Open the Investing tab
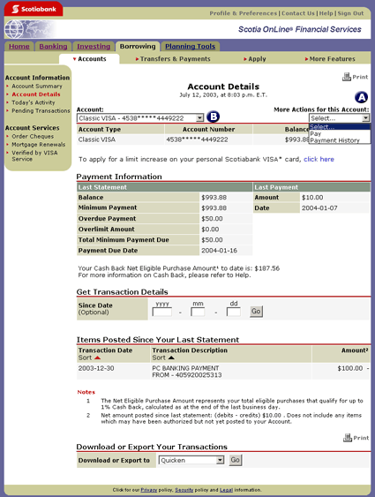375x497 pixels. pos(94,46)
